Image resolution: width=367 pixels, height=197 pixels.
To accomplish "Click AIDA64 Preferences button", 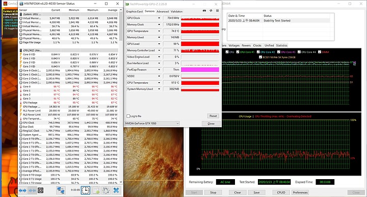I will click(x=300, y=192).
